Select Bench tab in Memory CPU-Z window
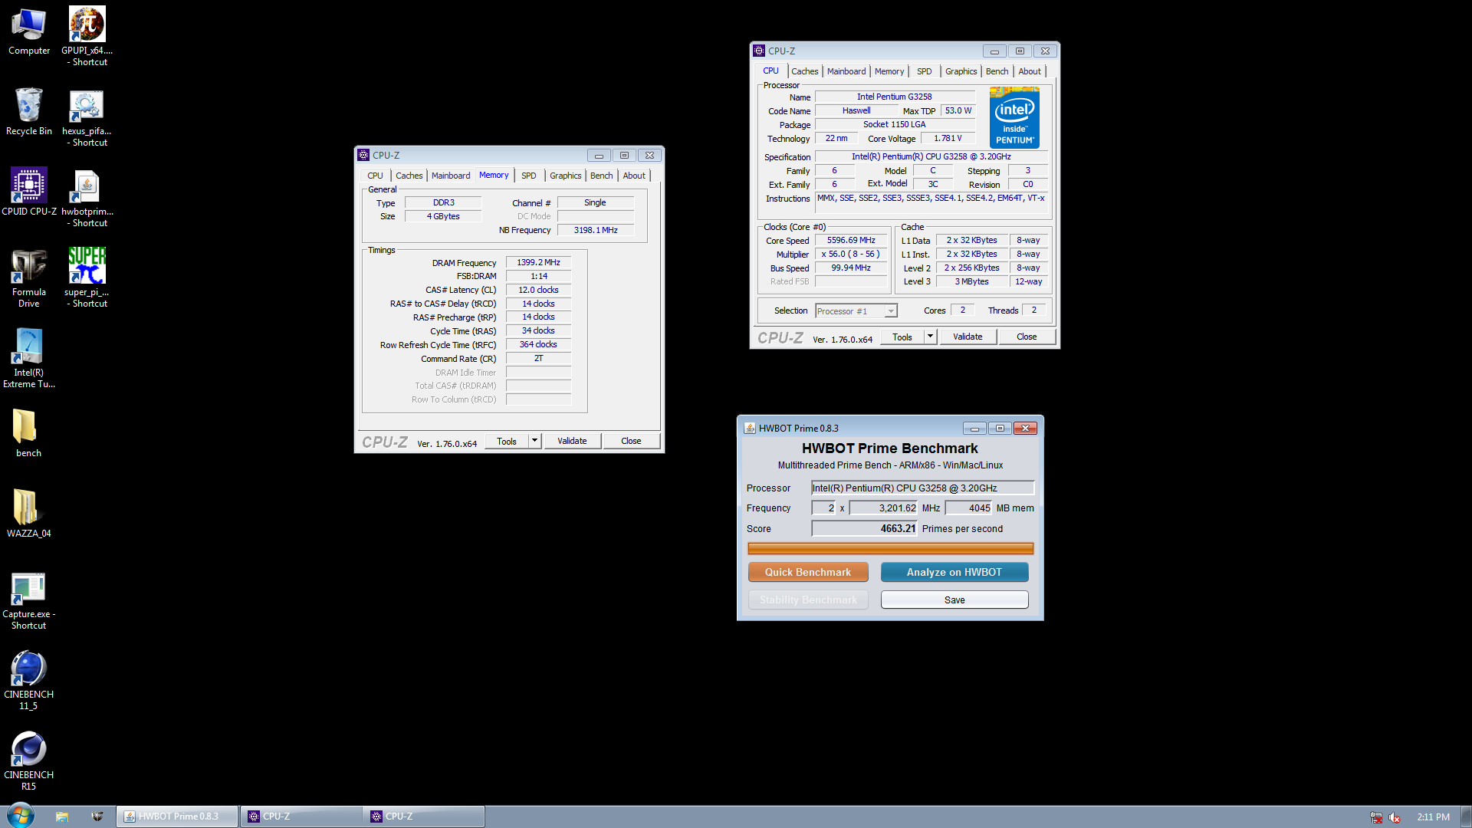Image resolution: width=1472 pixels, height=828 pixels. point(602,176)
